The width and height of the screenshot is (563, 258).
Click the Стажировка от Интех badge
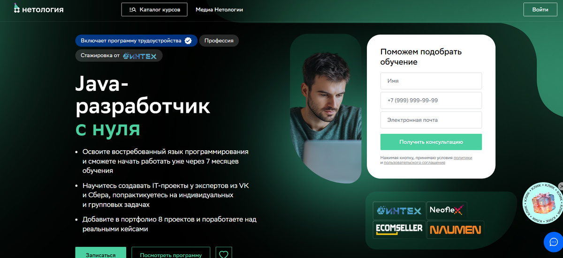(119, 56)
